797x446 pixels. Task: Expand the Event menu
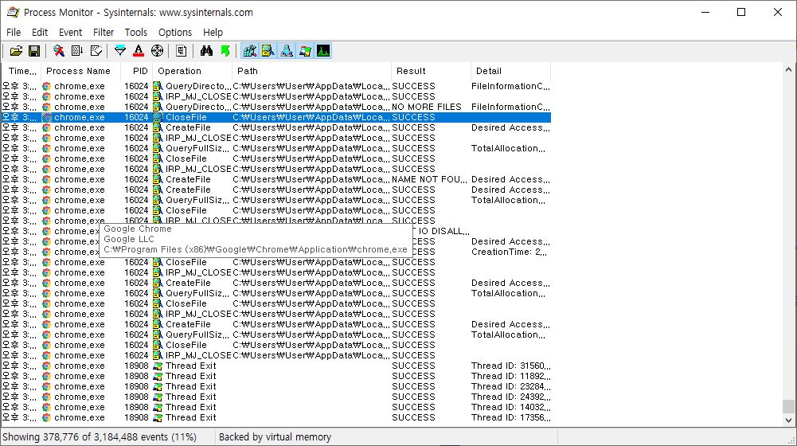tap(70, 33)
